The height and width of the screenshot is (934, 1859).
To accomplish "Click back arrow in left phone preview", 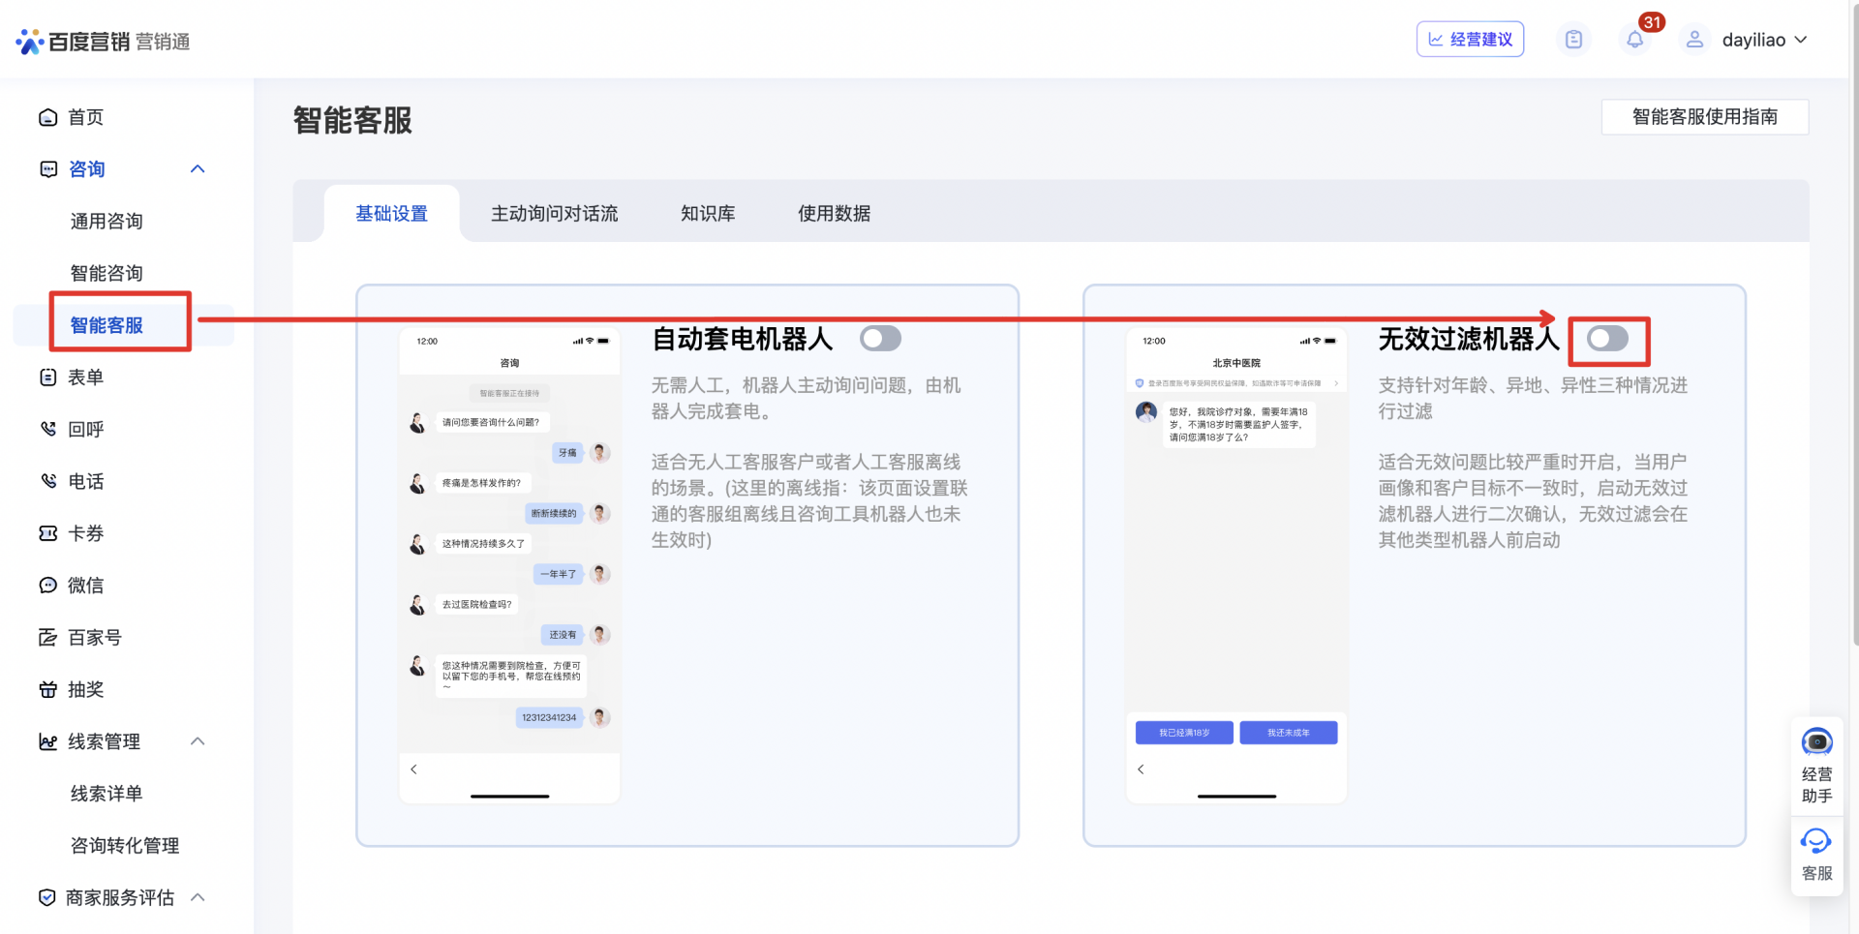I will (x=414, y=769).
